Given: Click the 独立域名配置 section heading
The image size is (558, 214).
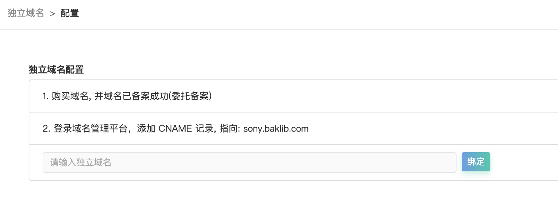Looking at the screenshot, I should [56, 69].
